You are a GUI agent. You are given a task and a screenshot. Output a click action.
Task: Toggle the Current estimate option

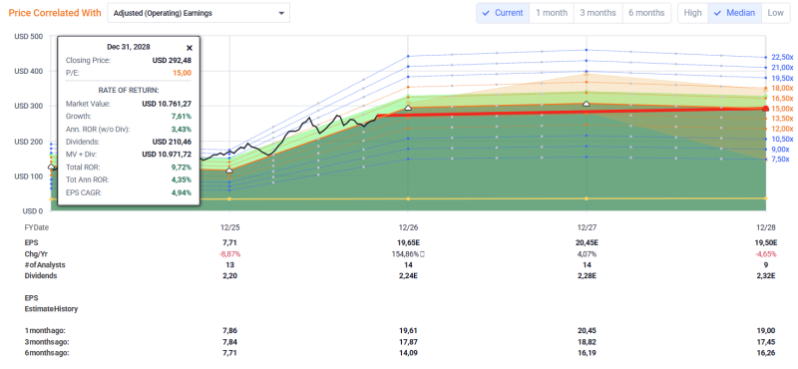(503, 13)
